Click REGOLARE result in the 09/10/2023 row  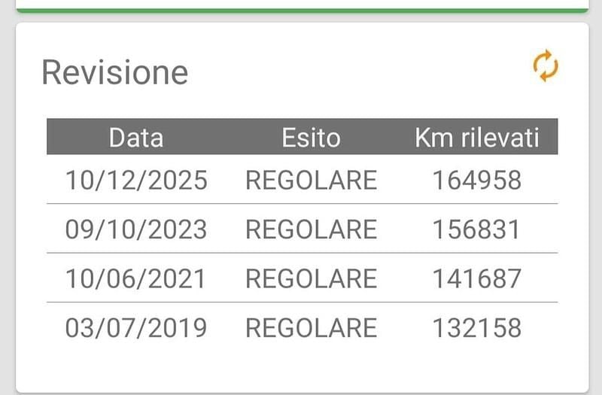click(311, 229)
